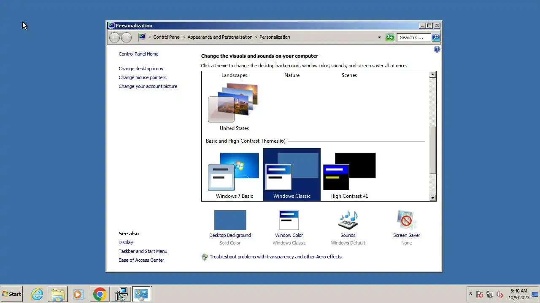Click the Control Panel icon in address bar
The height and width of the screenshot is (303, 540).
click(x=142, y=37)
